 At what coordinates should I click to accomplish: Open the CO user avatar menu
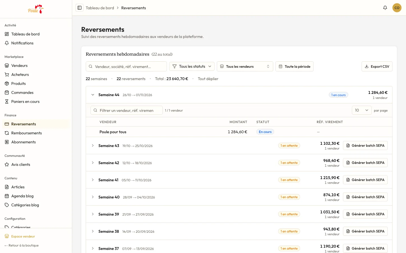[x=397, y=8]
